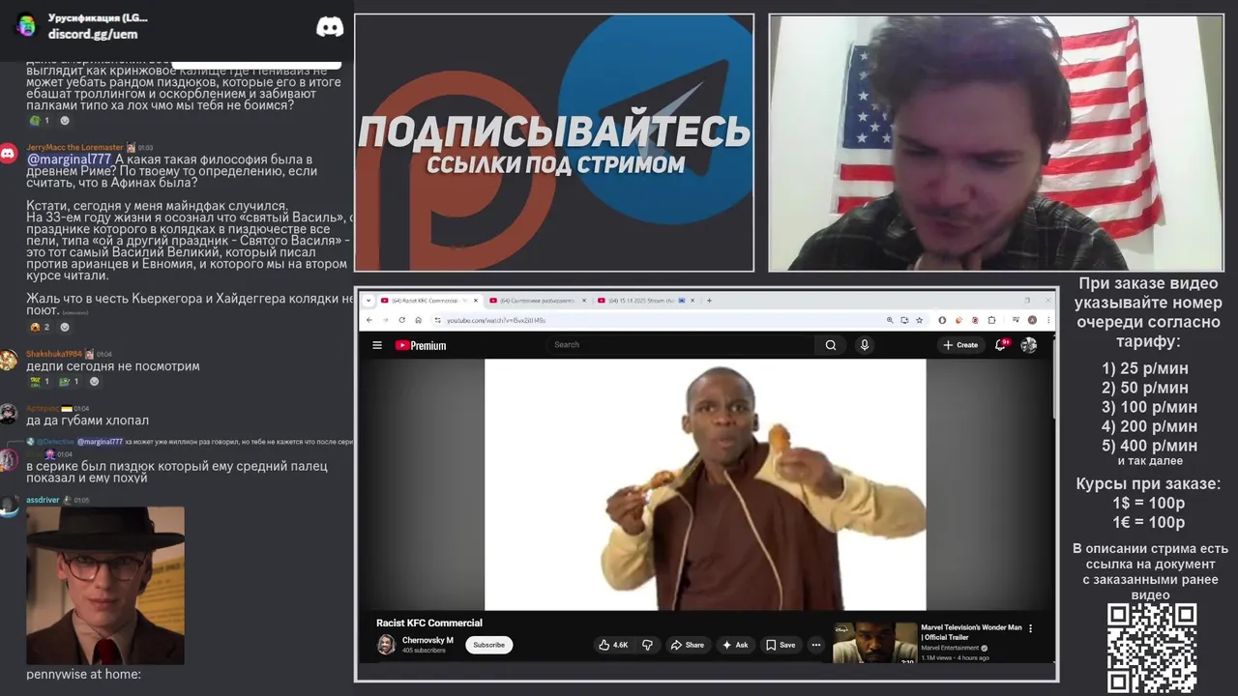
Task: Click the fire emoji reaction with count 2
Action: tap(40, 327)
